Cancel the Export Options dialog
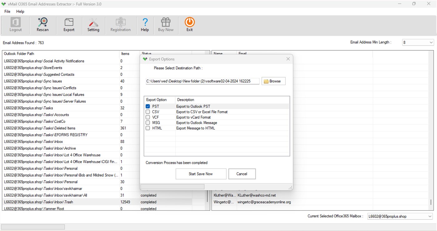The width and height of the screenshot is (437, 231). pos(242,174)
